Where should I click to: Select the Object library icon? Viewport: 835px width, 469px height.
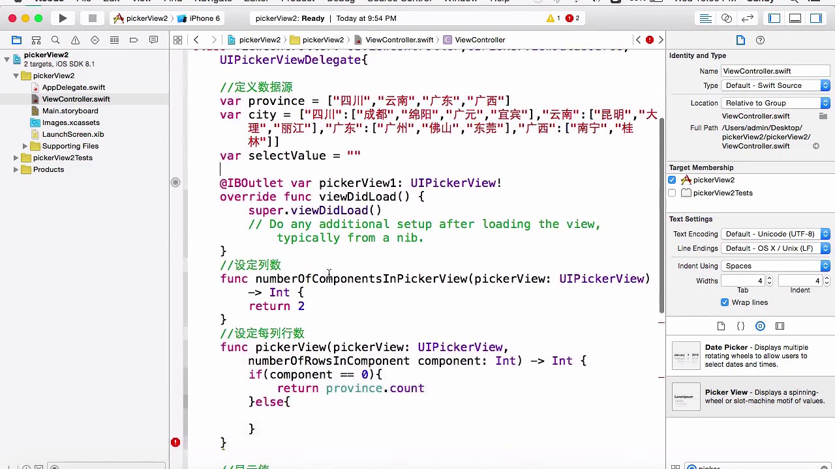click(x=760, y=326)
